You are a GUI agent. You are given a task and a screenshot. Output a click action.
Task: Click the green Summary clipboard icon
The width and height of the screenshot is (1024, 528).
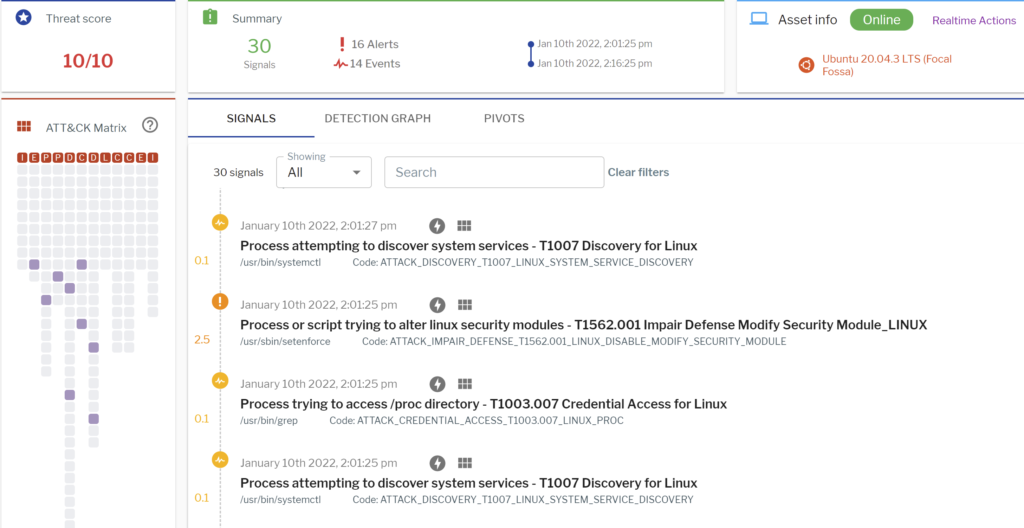click(x=210, y=17)
